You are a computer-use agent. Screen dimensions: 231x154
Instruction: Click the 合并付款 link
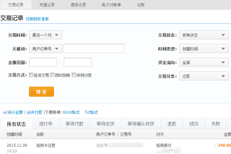35,112
